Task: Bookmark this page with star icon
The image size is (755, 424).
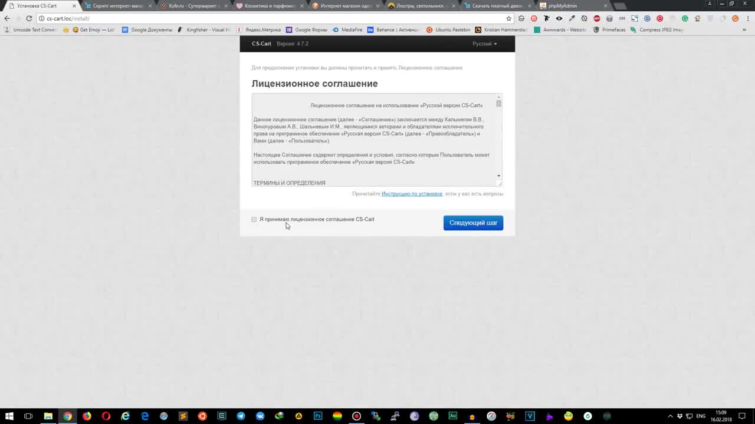Action: point(508,18)
